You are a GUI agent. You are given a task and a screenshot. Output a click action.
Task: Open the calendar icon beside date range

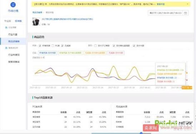[x=186, y=13]
